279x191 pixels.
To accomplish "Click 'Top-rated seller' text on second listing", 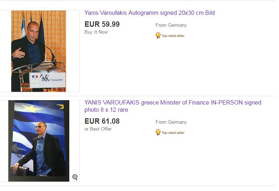I will click(x=173, y=133).
